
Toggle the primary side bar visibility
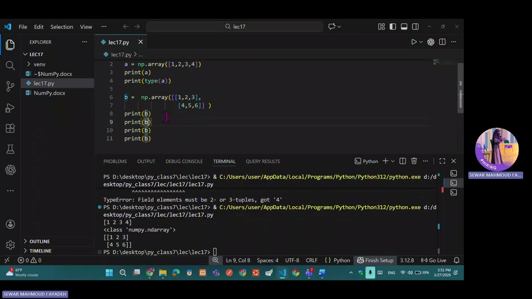(x=393, y=27)
